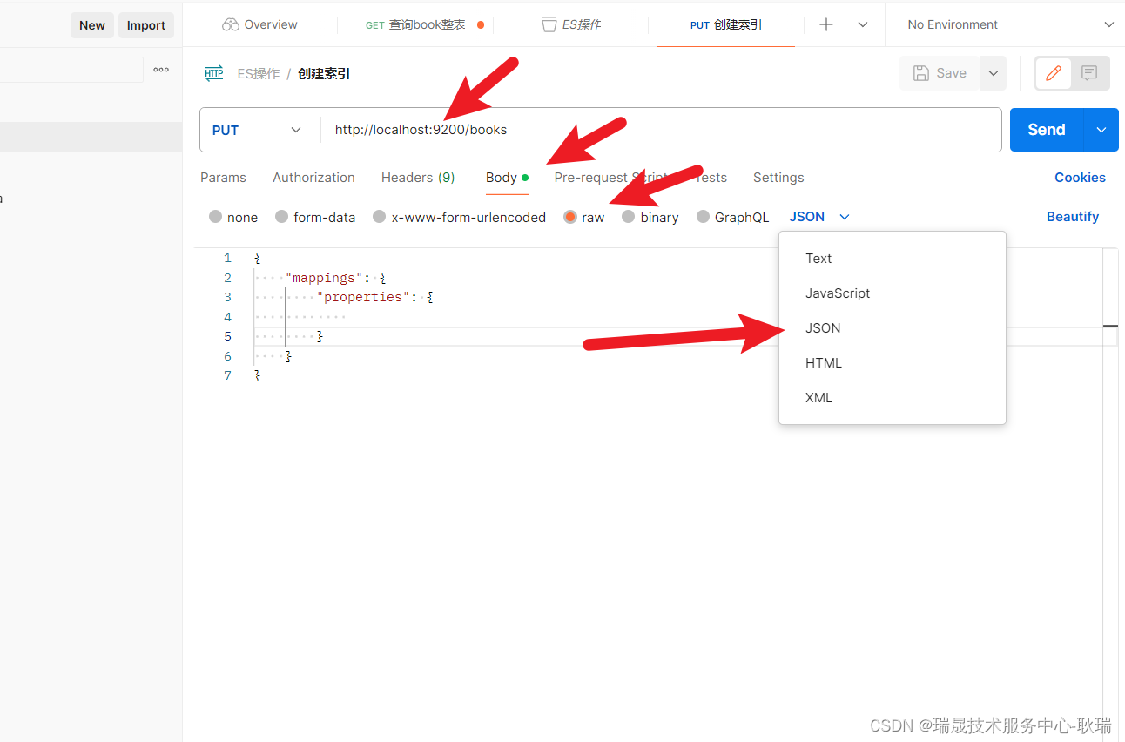1125x742 pixels.
Task: Click the Overview tab icon
Action: [x=231, y=24]
